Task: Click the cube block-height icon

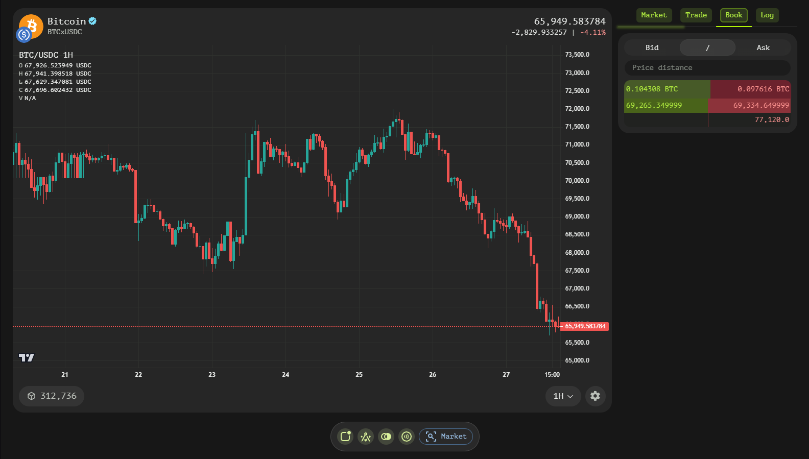Action: click(x=32, y=396)
